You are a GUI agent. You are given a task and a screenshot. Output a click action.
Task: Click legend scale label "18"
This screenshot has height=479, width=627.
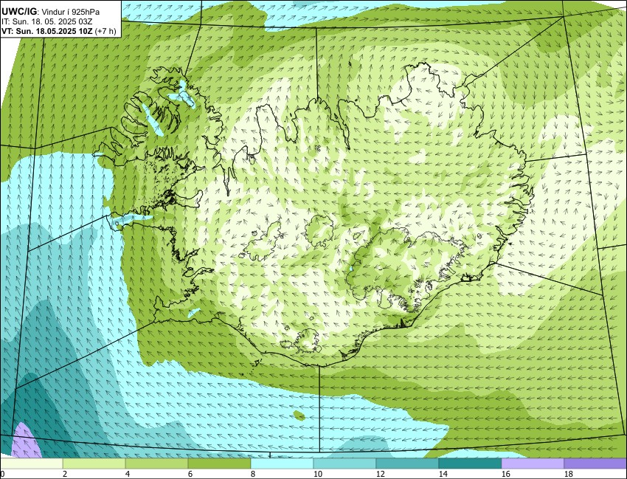click(569, 474)
